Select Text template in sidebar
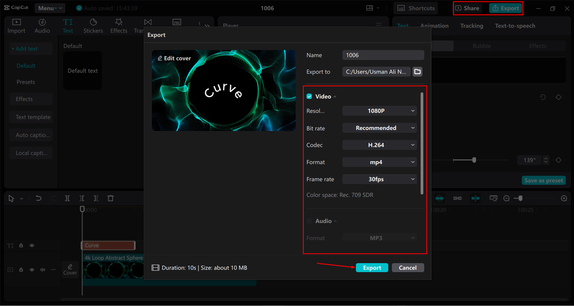This screenshot has height=306, width=574. point(31,117)
